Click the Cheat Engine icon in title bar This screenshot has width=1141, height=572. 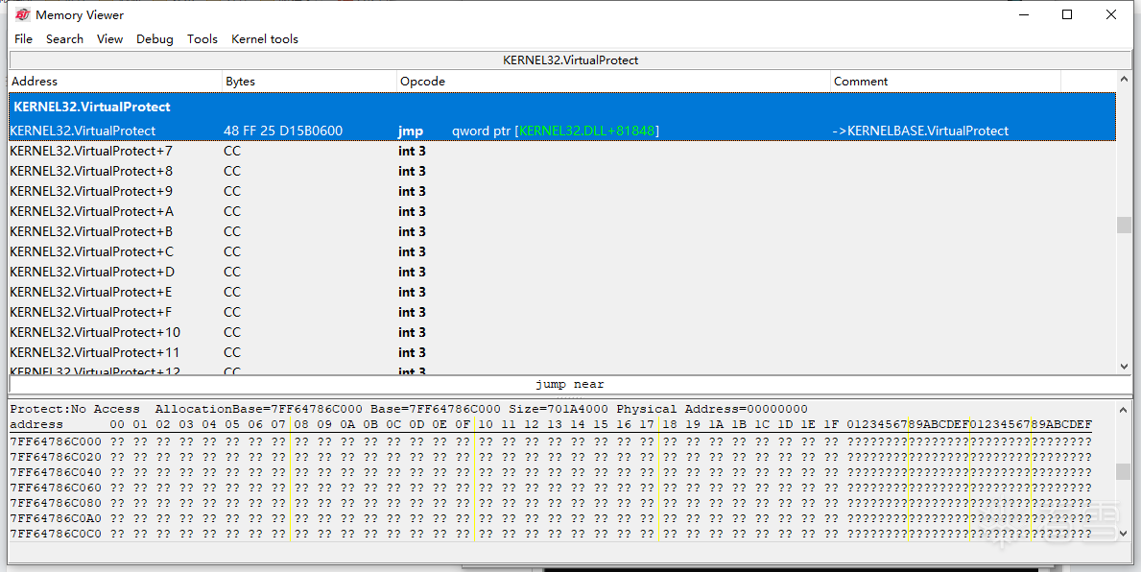pos(23,14)
